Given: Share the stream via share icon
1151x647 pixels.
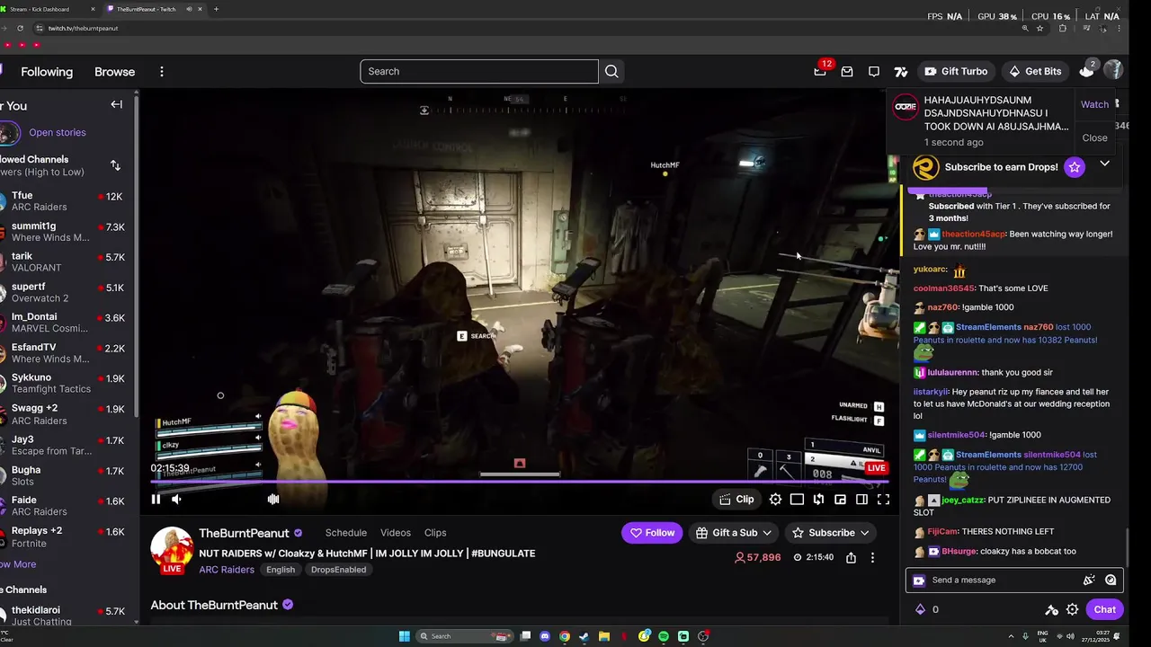Looking at the screenshot, I should [x=851, y=557].
